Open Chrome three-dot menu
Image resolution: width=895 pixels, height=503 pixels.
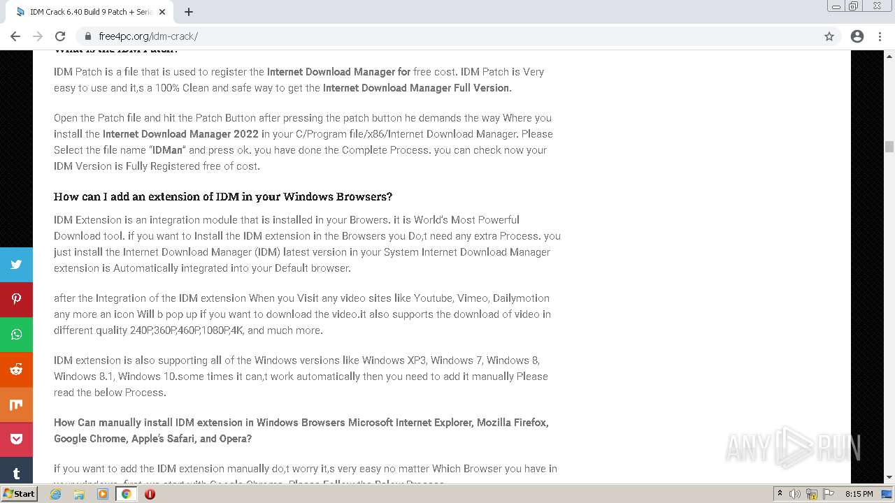point(880,36)
